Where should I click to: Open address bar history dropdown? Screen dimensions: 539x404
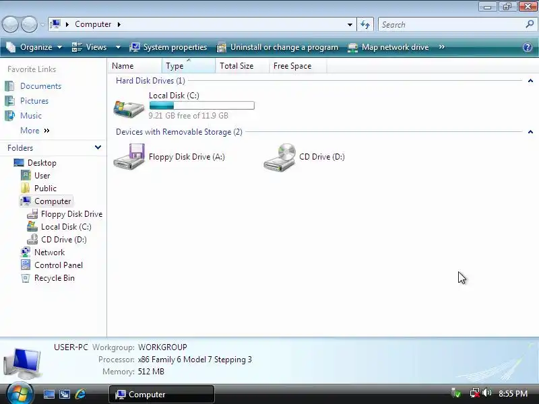350,24
